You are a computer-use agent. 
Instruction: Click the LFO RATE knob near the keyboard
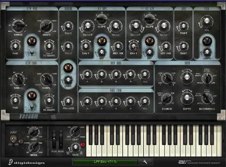(x=75, y=148)
